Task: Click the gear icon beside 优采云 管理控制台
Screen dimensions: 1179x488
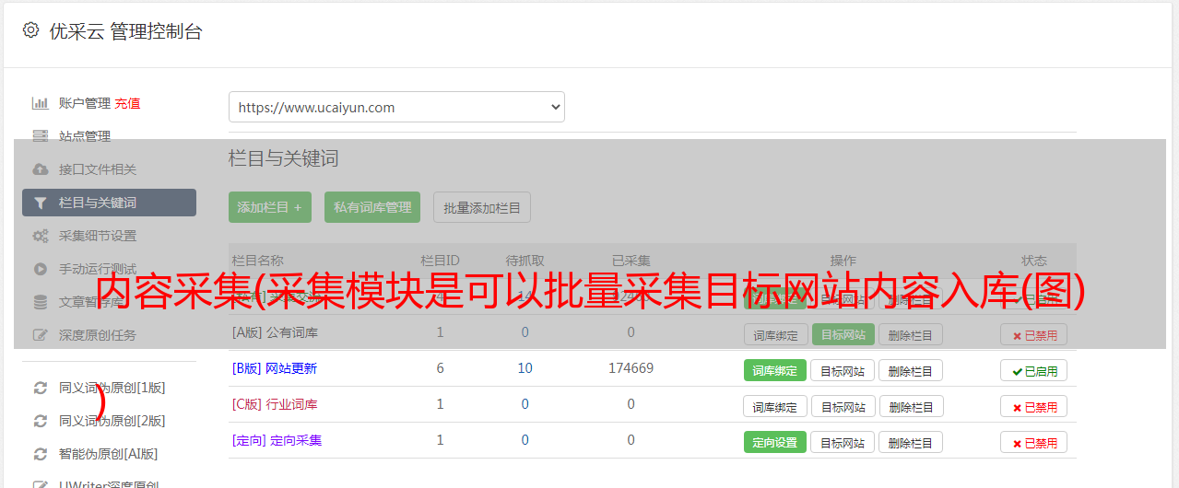Action: (30, 30)
